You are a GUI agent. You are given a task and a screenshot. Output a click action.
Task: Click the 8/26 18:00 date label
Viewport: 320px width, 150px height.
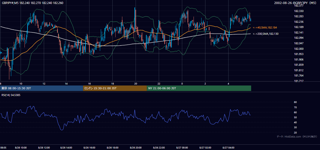point(113,148)
